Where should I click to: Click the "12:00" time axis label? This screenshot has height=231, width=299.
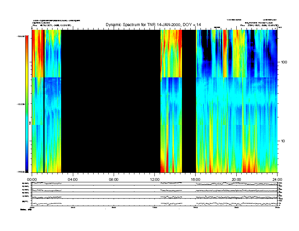coord(155,180)
